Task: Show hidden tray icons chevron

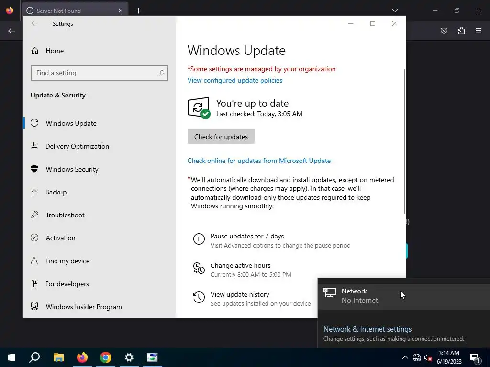Action: pos(405,357)
